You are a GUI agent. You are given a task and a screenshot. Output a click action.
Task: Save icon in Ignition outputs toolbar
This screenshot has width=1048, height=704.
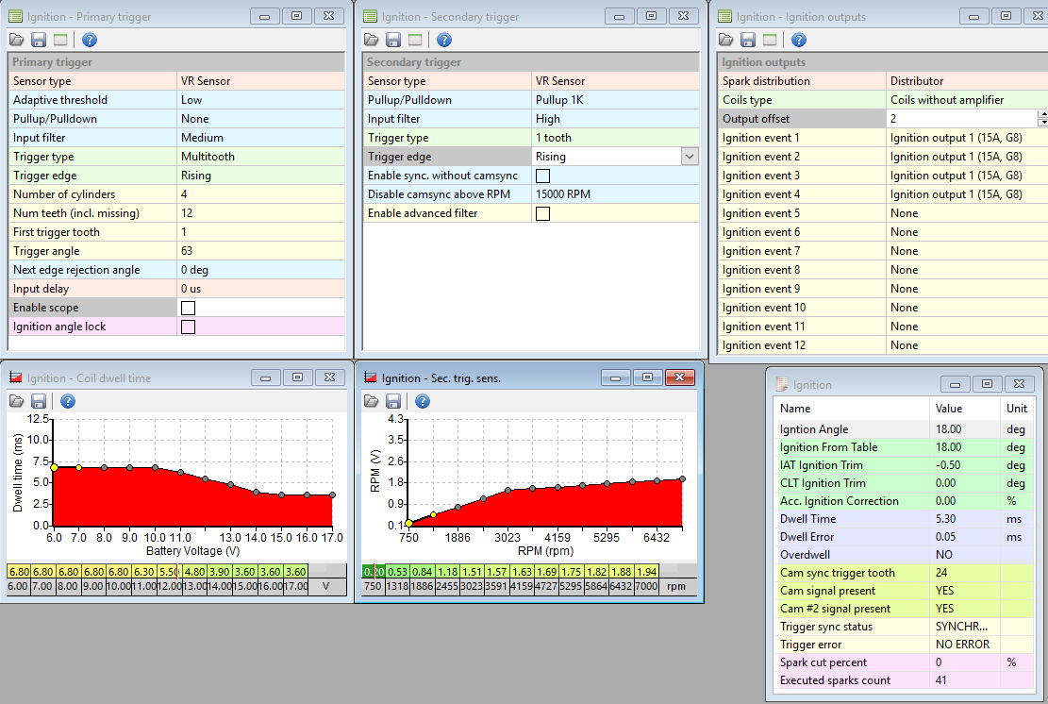pyautogui.click(x=747, y=40)
